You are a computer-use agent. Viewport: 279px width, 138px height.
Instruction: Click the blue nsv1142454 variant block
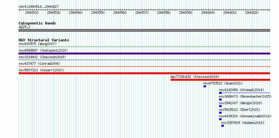coord(220,93)
